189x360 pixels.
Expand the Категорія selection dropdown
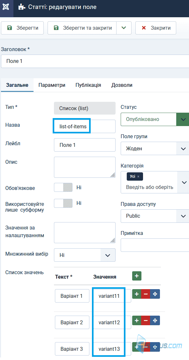click(x=183, y=182)
